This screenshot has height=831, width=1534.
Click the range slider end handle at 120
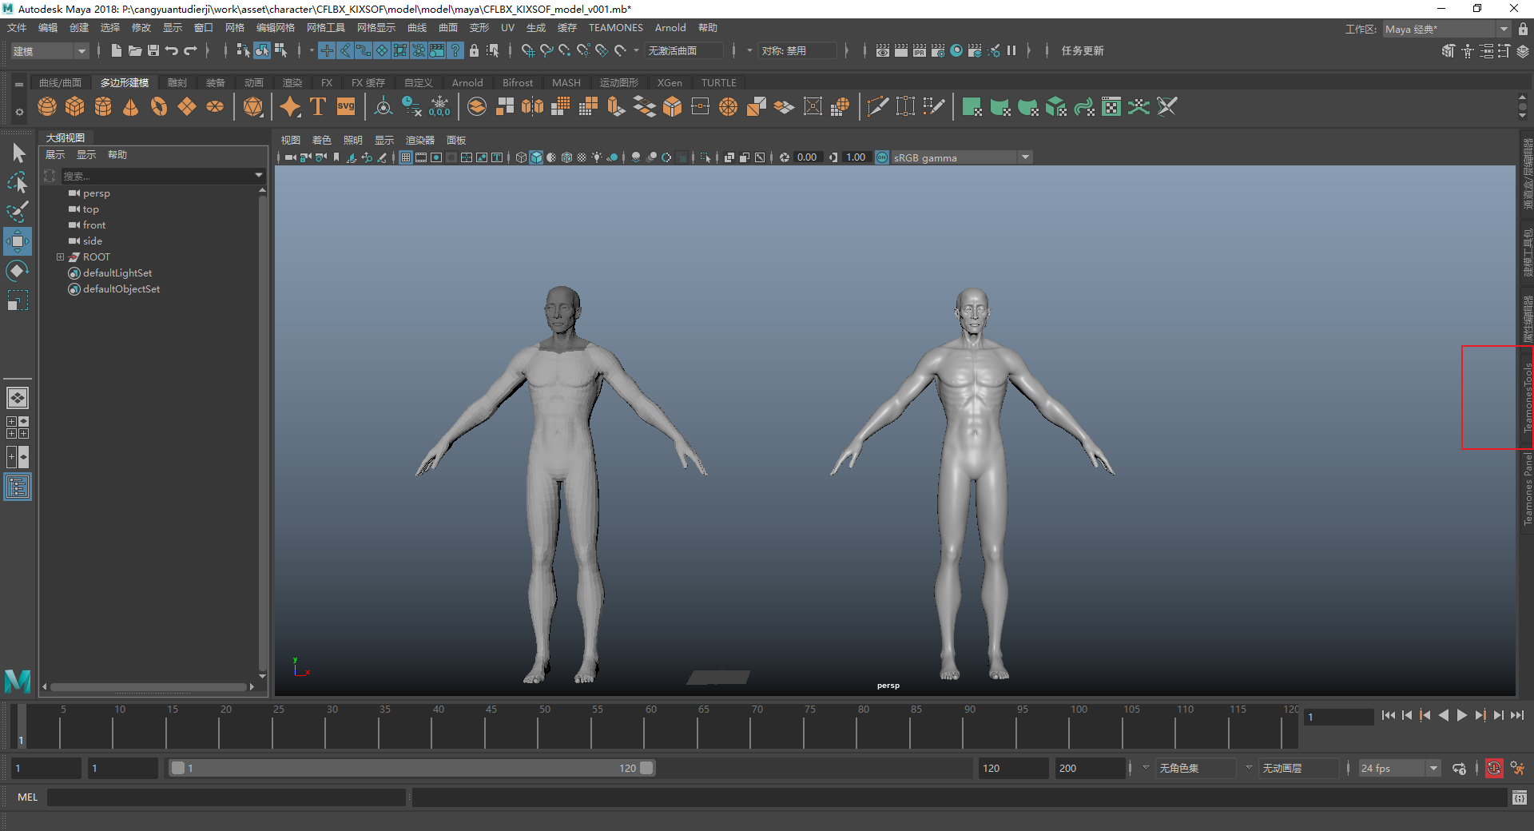point(646,768)
